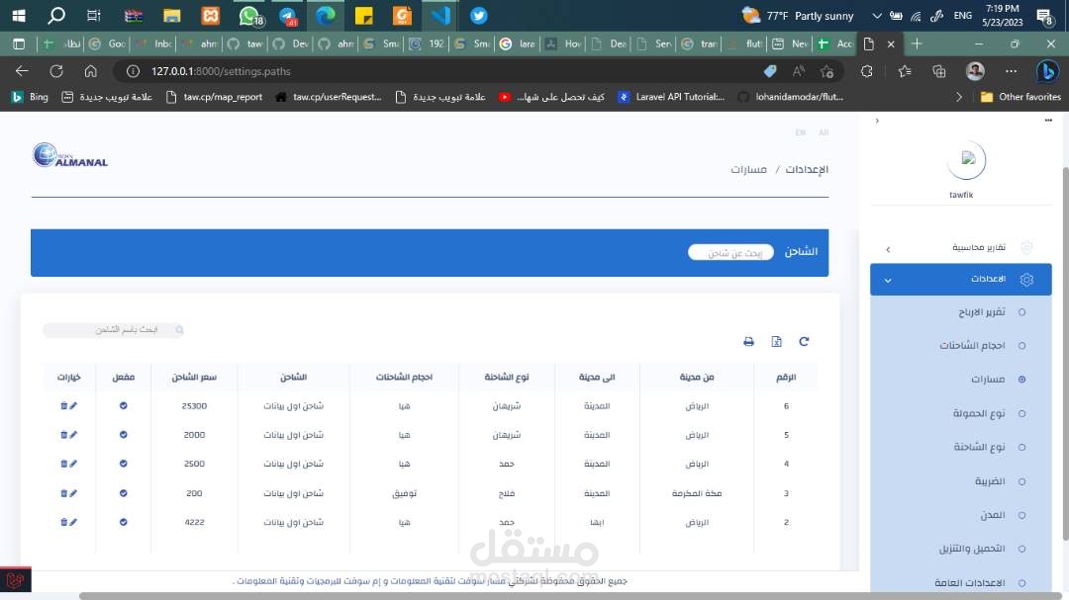Switch language to EN
Image resolution: width=1069 pixels, height=600 pixels.
point(801,132)
